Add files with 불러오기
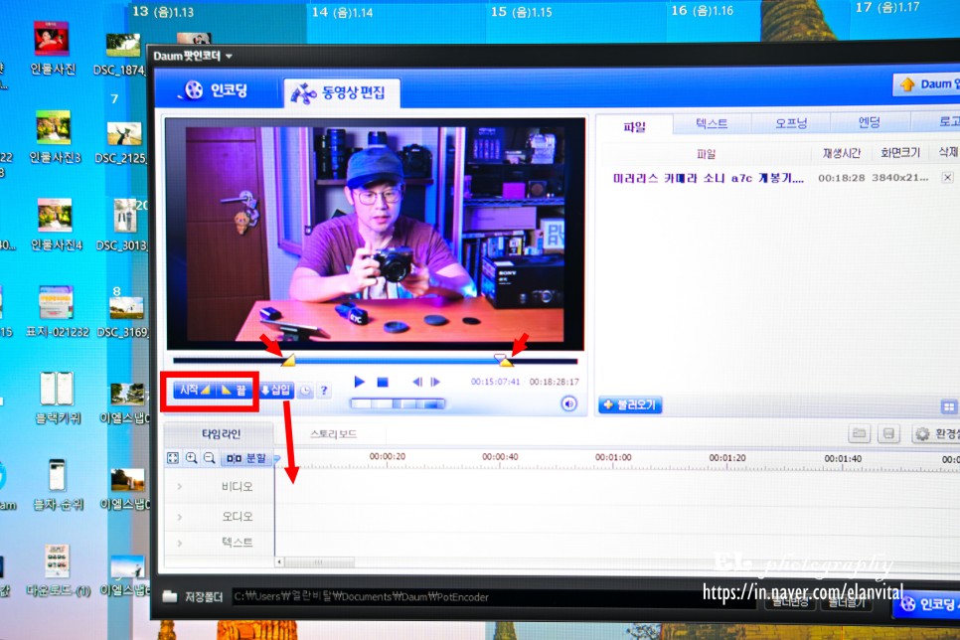This screenshot has width=960, height=640. pos(630,404)
